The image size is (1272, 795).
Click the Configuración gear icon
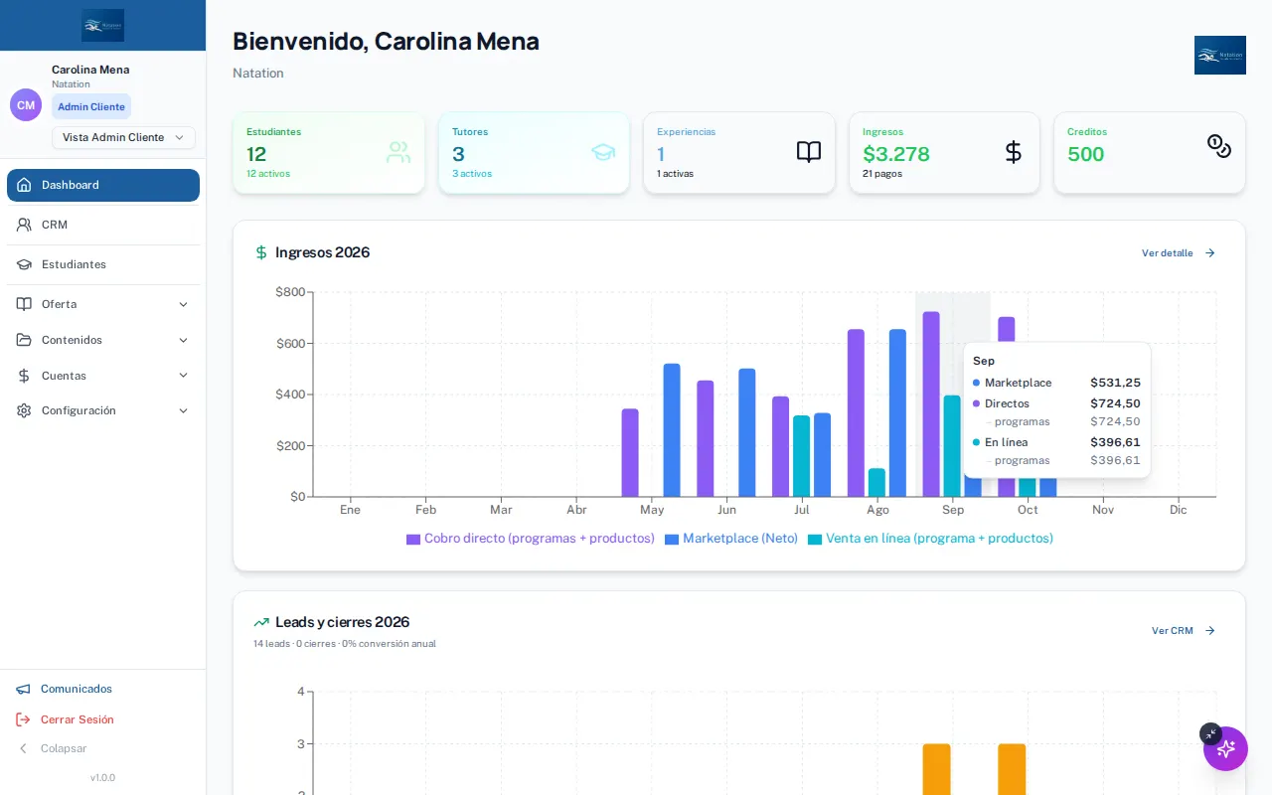[24, 410]
